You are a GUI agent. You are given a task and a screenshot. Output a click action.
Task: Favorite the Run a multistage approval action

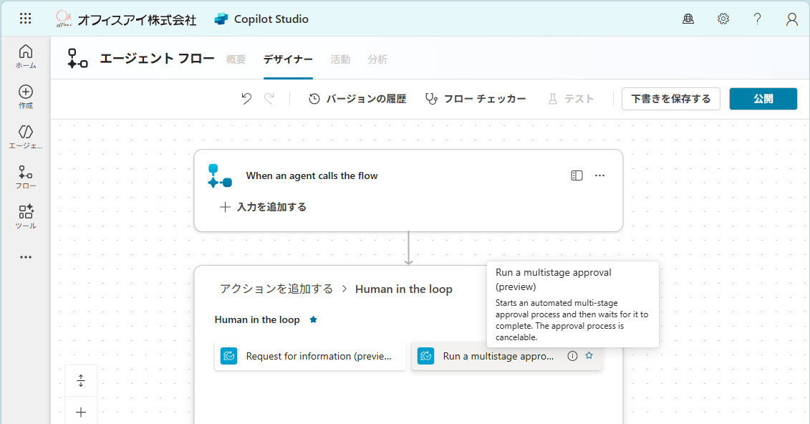tap(589, 356)
